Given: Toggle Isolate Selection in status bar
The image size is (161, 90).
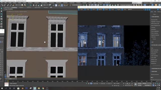Looking at the screenshot, I should tap(87, 83).
